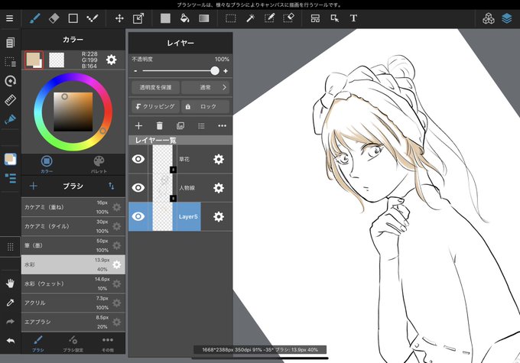Image resolution: width=520 pixels, height=363 pixels.
Task: Open the hamburger main menu
Action: [10, 18]
